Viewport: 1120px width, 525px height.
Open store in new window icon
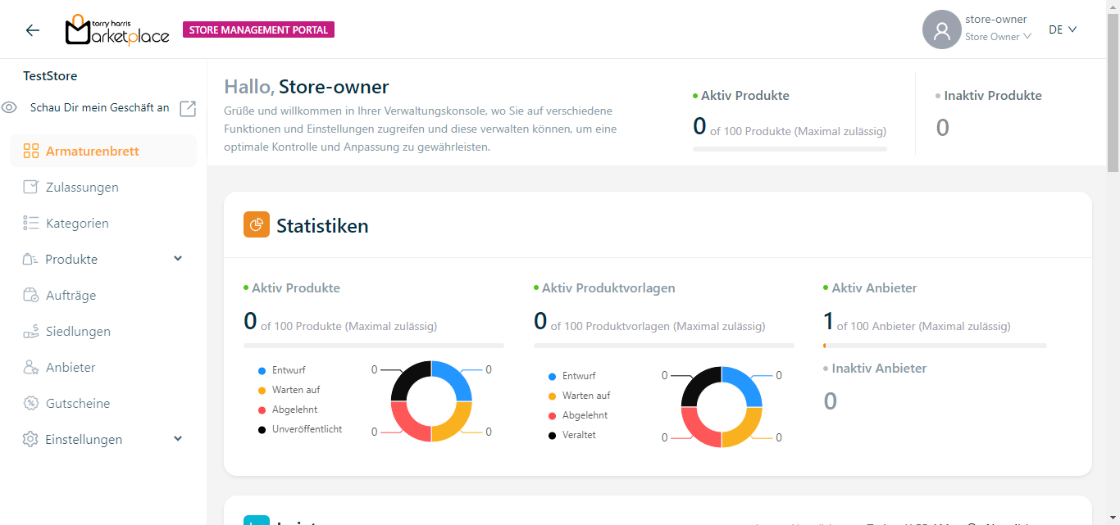tap(188, 108)
